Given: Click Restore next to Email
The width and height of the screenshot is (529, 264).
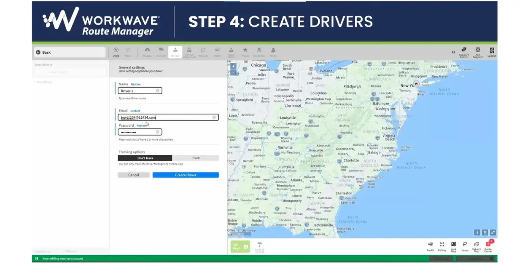Looking at the screenshot, I should click(135, 111).
